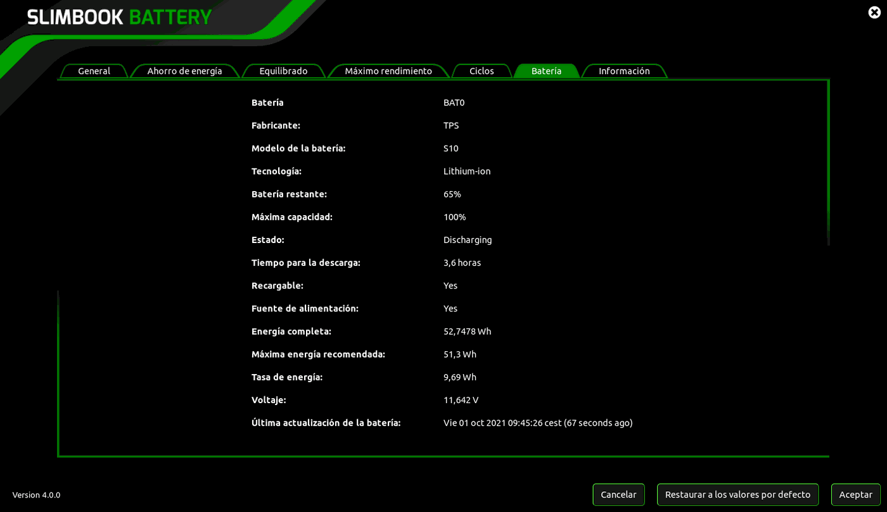This screenshot has height=512, width=887.
Task: Open the Ahorro de energía tab
Action: pyautogui.click(x=184, y=71)
